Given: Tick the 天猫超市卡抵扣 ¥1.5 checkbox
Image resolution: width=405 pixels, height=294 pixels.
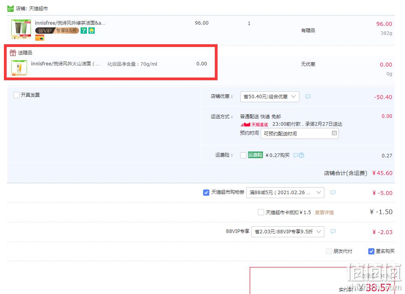Looking at the screenshot, I should click(261, 212).
